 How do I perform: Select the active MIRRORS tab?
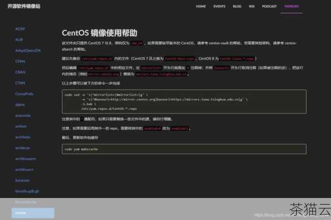(x=291, y=7)
